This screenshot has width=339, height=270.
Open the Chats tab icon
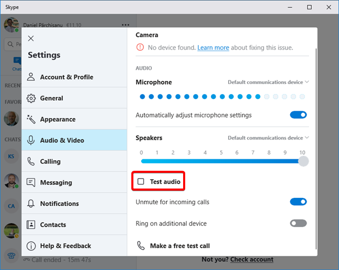pos(17,61)
